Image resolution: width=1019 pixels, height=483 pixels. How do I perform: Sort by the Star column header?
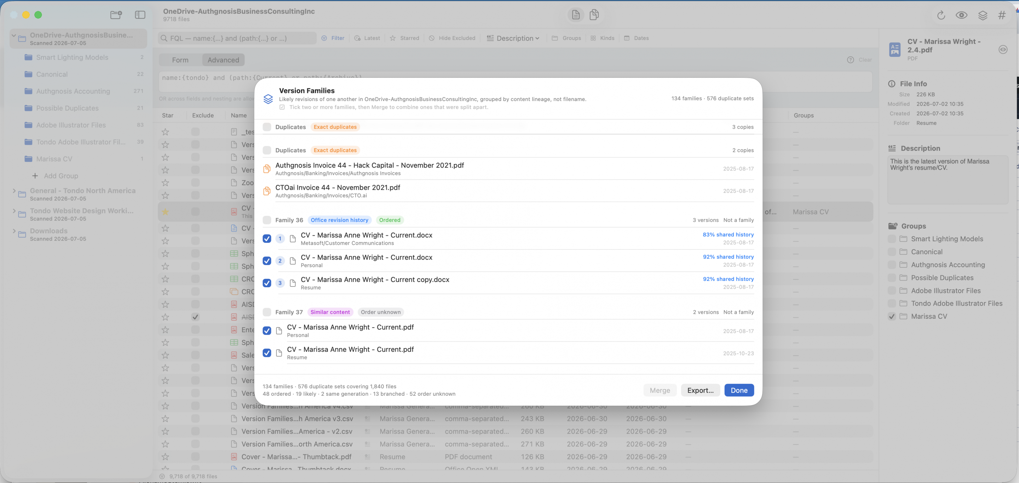click(168, 116)
